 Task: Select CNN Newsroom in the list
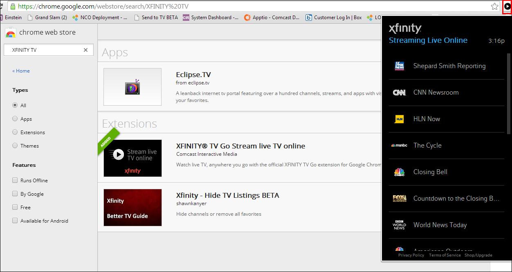click(x=447, y=93)
